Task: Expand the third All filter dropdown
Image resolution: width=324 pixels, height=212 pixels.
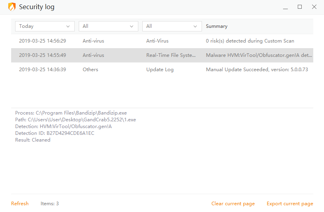Action: (172, 26)
